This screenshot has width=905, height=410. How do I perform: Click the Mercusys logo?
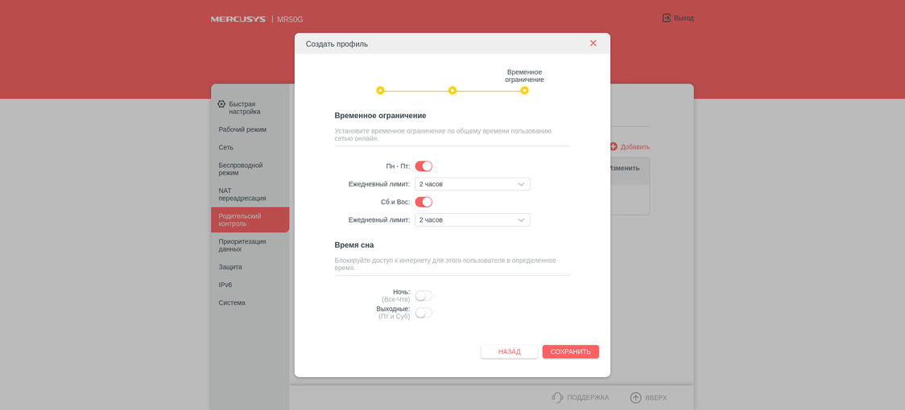click(238, 19)
